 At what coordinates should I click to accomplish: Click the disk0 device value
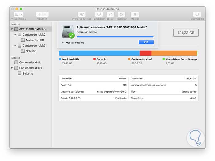(193, 98)
